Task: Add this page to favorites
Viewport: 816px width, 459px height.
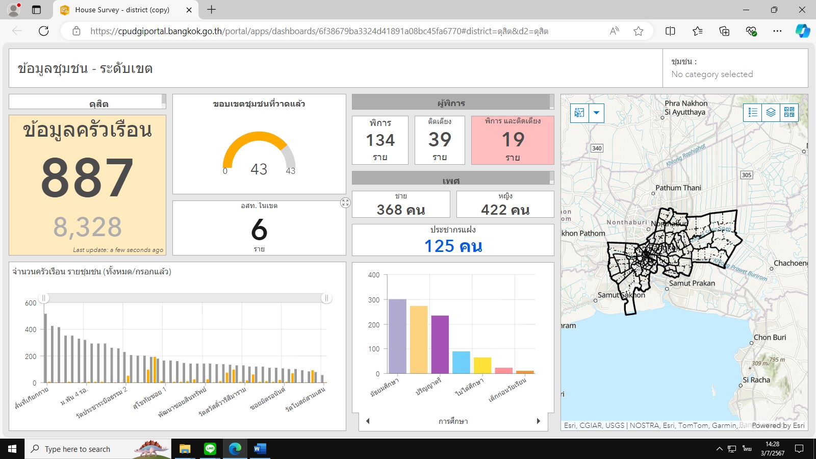Action: pos(638,31)
